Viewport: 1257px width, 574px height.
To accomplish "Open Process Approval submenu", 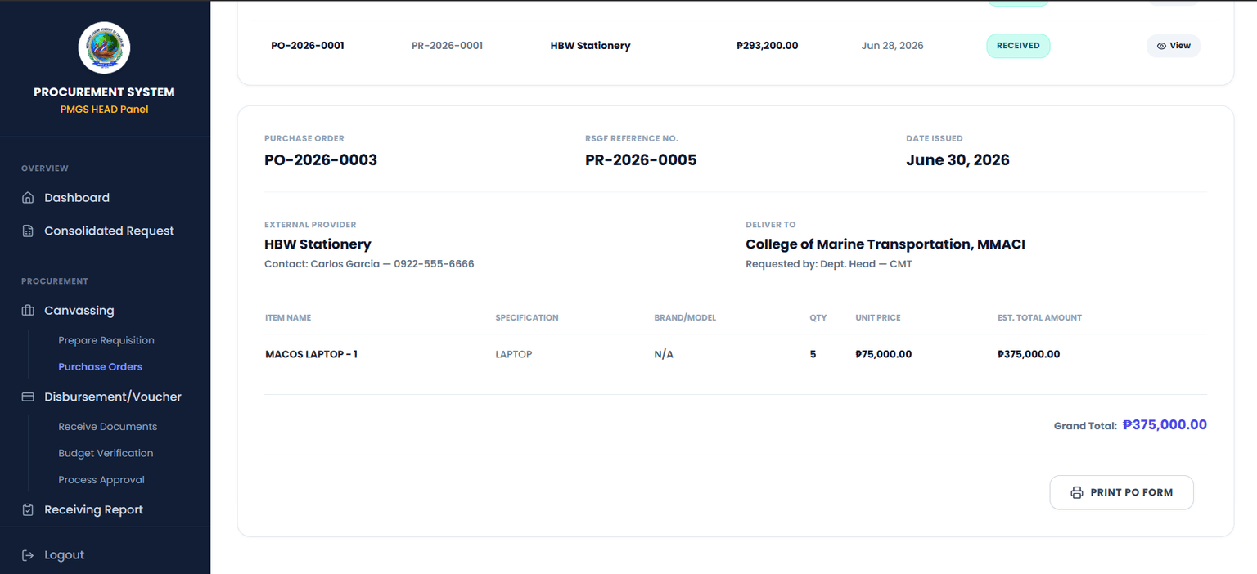I will coord(101,480).
